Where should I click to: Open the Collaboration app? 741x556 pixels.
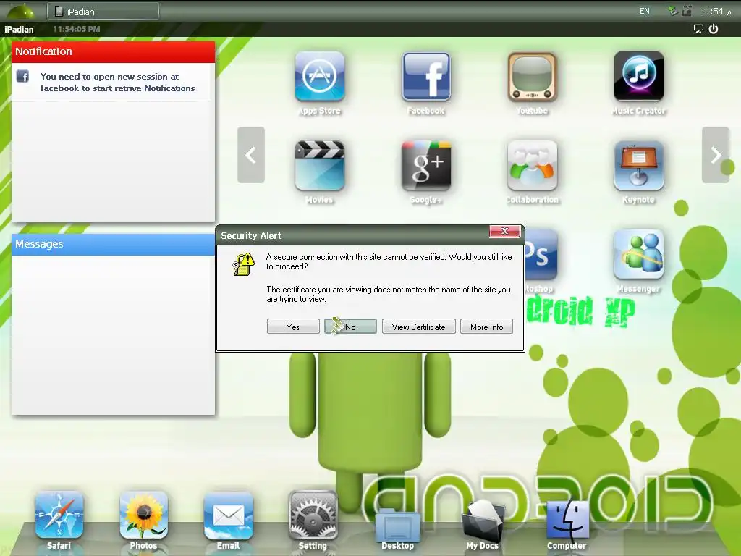click(532, 166)
